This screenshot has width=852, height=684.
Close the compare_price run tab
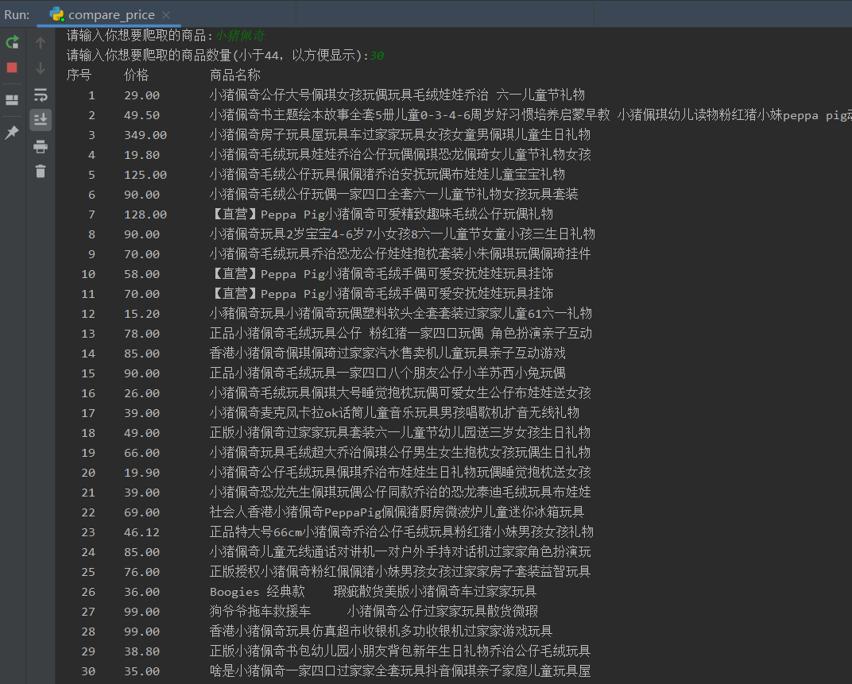[x=166, y=15]
